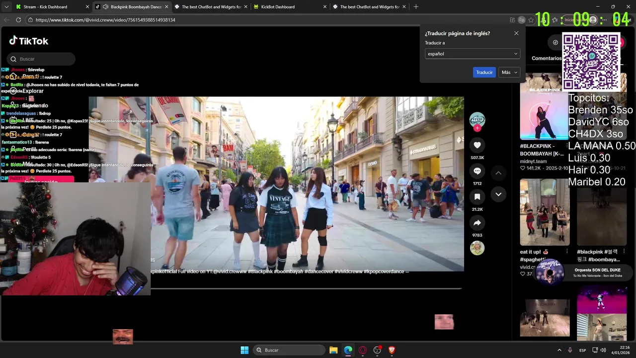Open comments via the speech bubble icon
The image size is (636, 358).
click(477, 171)
